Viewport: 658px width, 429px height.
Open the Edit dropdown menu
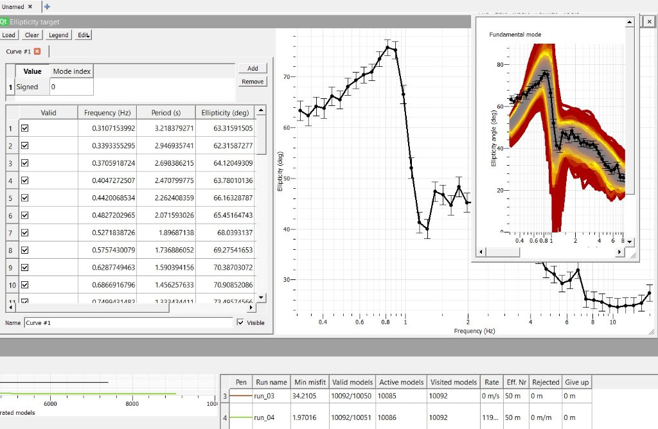point(84,35)
